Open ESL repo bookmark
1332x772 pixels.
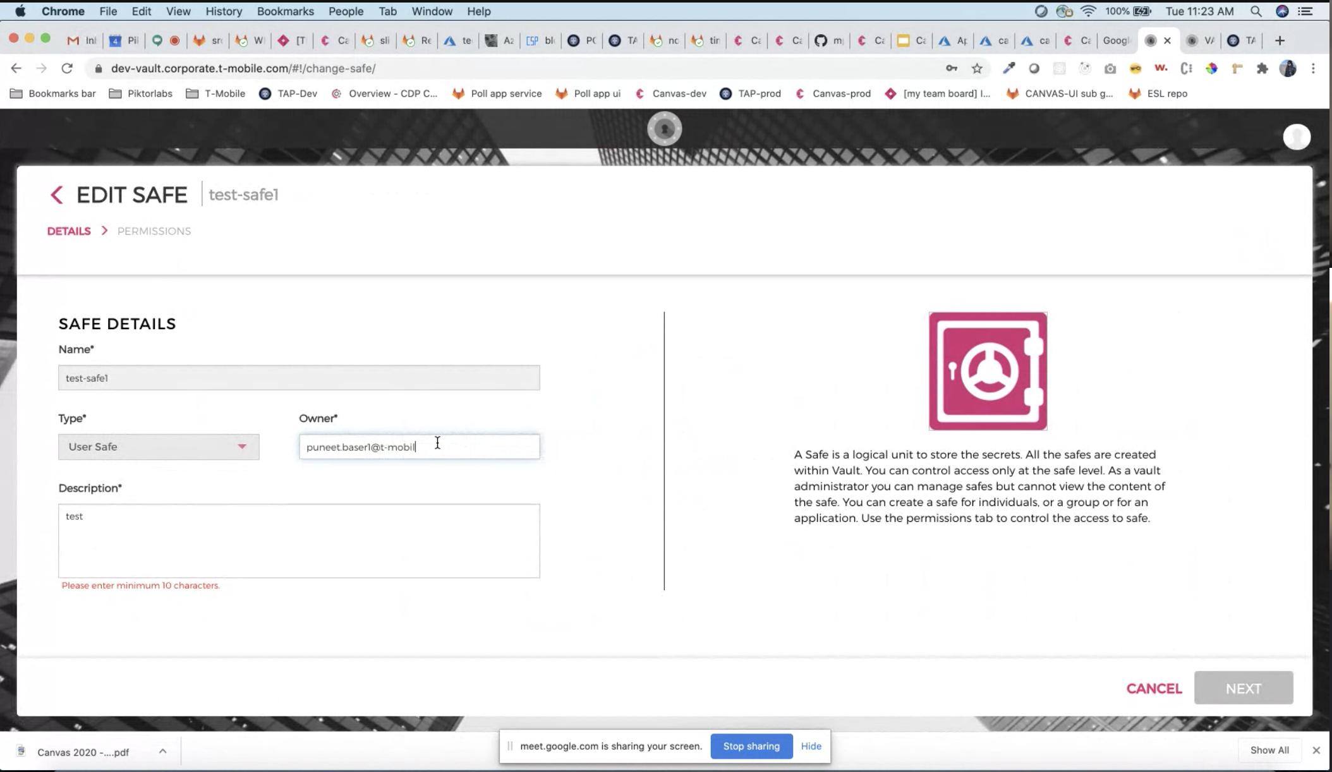(x=1158, y=93)
